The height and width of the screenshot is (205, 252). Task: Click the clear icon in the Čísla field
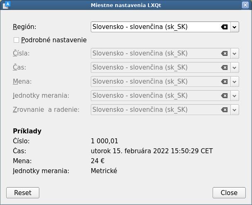pyautogui.click(x=224, y=53)
